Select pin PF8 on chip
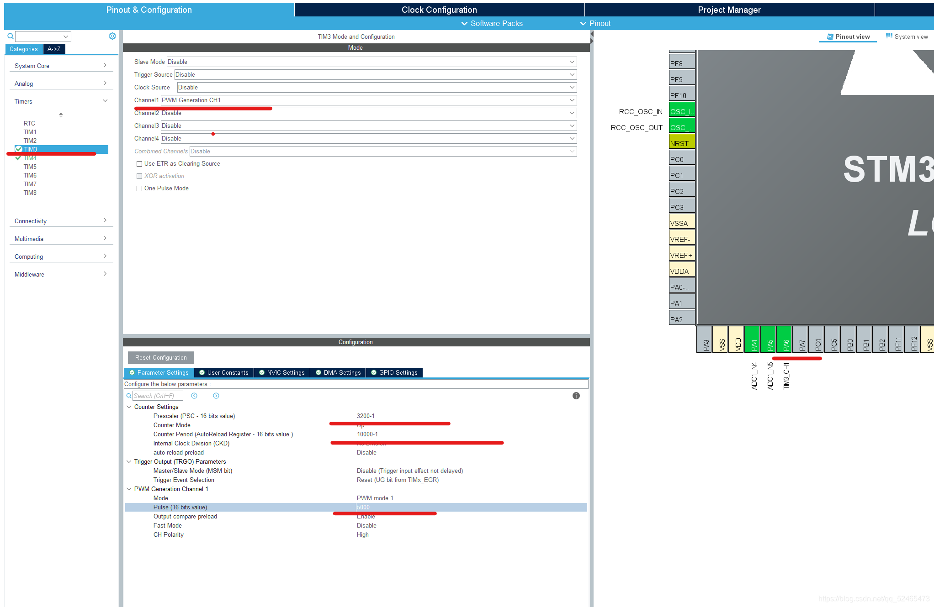The width and height of the screenshot is (934, 607). tap(682, 62)
